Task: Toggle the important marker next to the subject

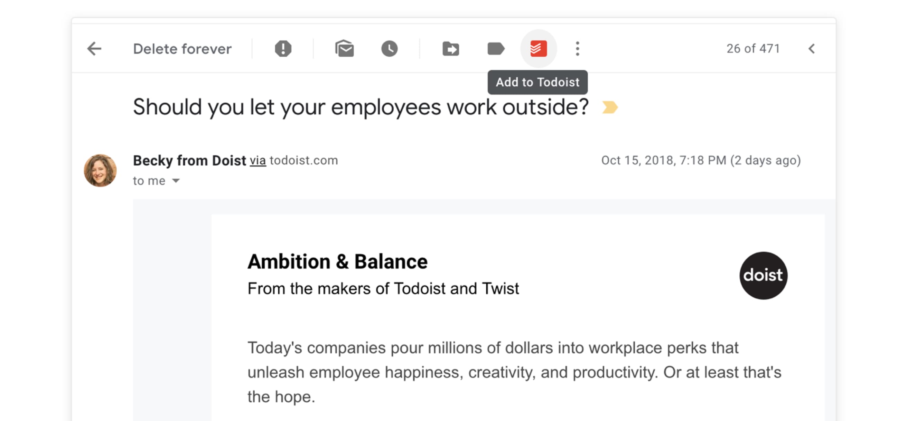Action: (x=610, y=107)
